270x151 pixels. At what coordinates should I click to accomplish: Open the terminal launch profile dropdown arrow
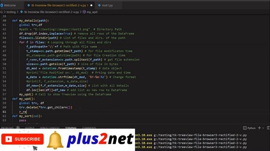tap(263, 128)
